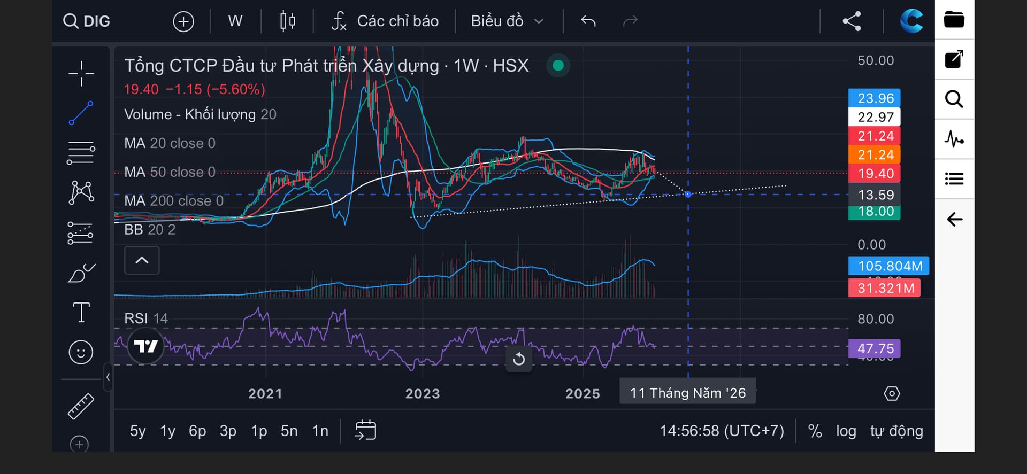Image resolution: width=1027 pixels, height=474 pixels.
Task: Expand the "Biểu đồ" dropdown
Action: tap(507, 21)
